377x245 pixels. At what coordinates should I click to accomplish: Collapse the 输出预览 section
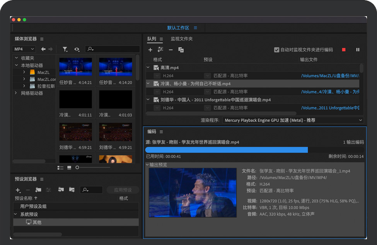[147, 165]
